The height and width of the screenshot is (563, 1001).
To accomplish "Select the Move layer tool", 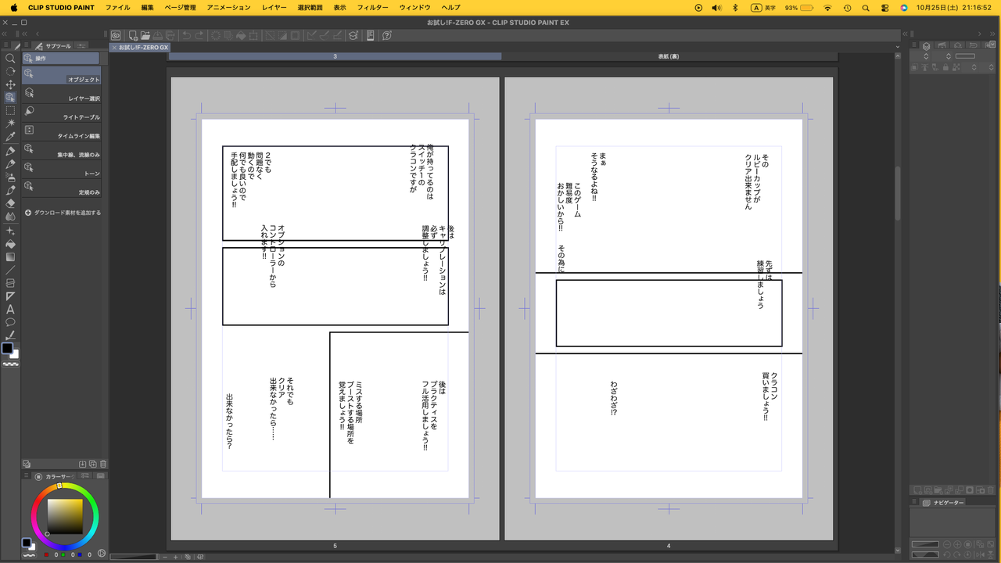I will (10, 84).
